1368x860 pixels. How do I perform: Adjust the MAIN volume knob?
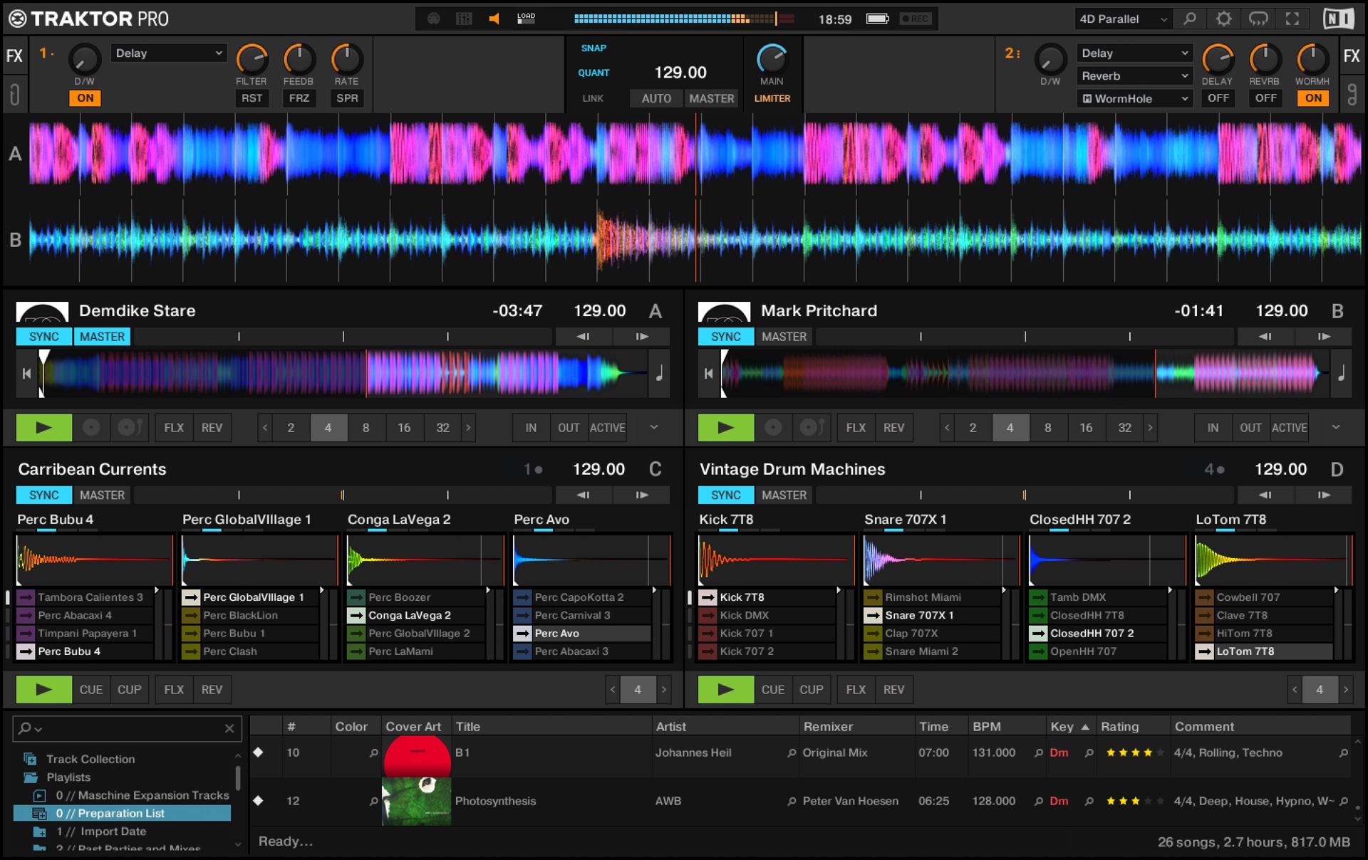pos(771,60)
